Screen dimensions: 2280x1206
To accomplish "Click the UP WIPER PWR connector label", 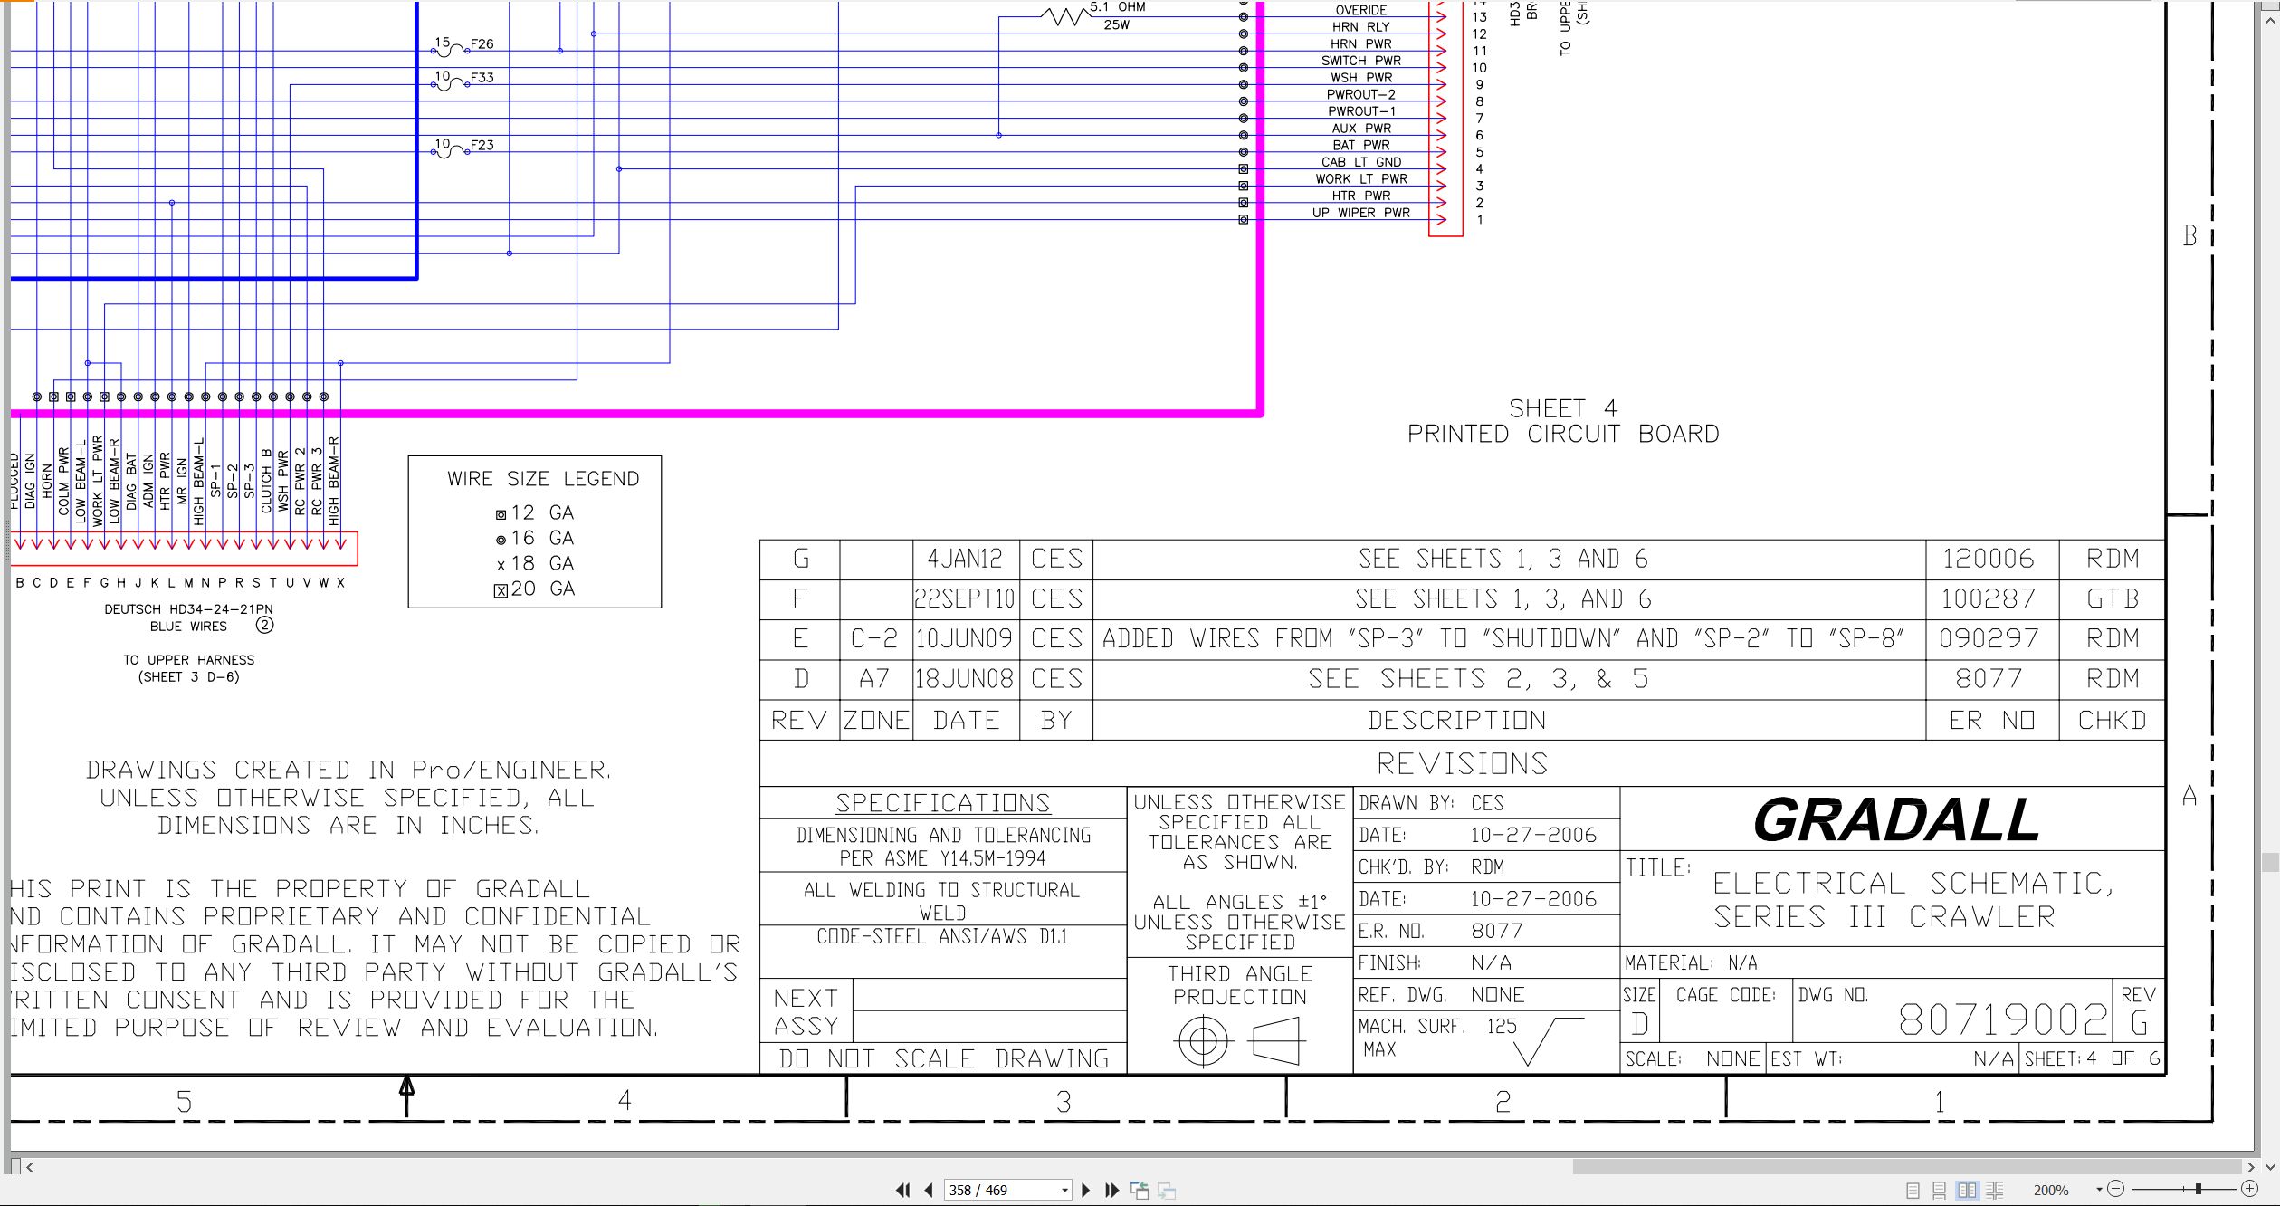I will [1361, 213].
